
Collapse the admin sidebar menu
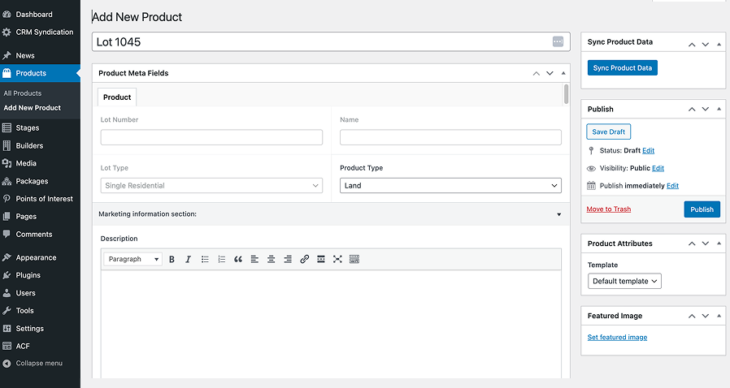coord(40,364)
